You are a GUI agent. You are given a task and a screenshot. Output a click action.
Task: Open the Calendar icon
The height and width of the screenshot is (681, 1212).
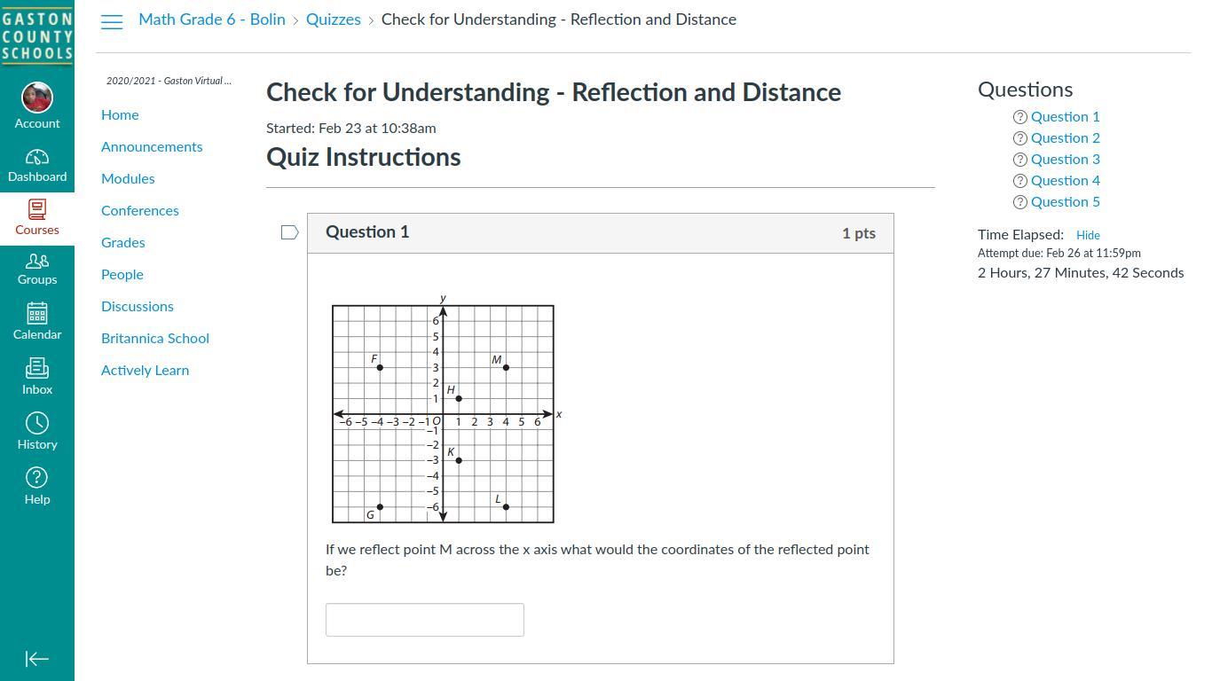pyautogui.click(x=37, y=314)
